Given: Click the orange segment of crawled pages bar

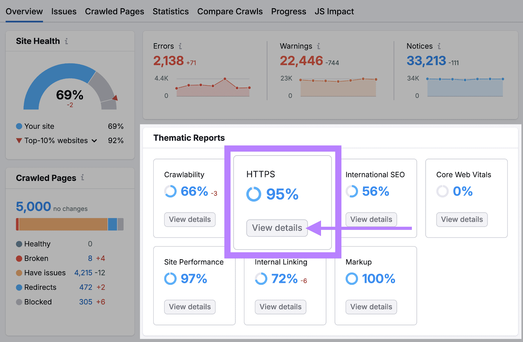Looking at the screenshot, I should pyautogui.click(x=63, y=225).
